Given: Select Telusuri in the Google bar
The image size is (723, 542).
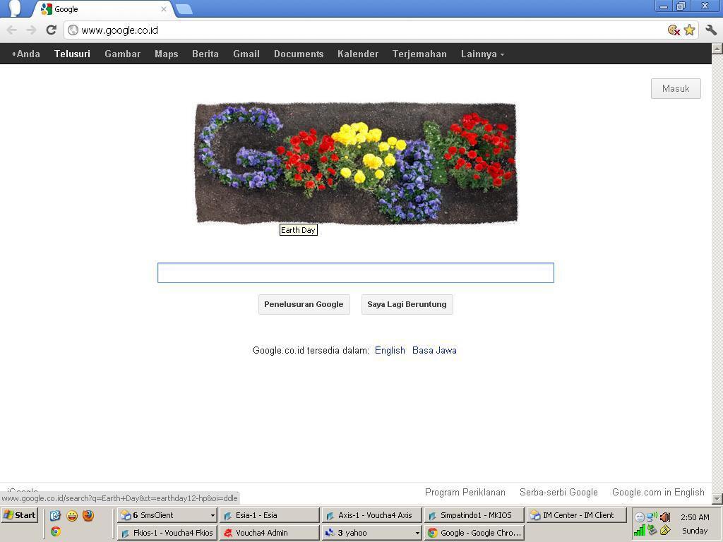Looking at the screenshot, I should tap(73, 54).
